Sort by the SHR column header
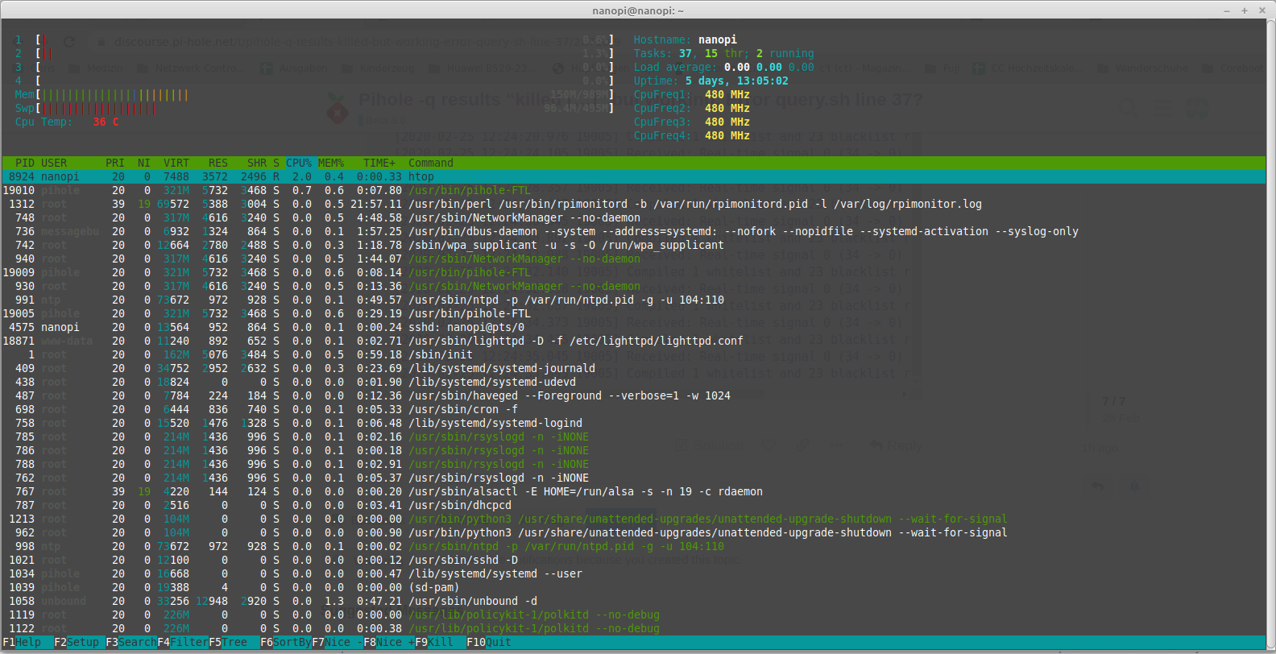Screen dimensions: 1276x654 (x=257, y=163)
